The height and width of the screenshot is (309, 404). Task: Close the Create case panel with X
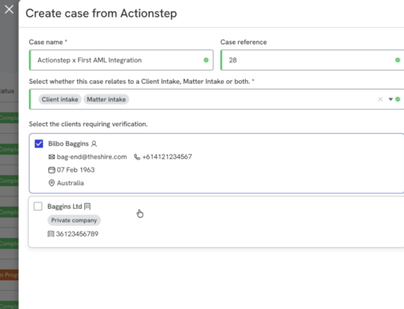(x=9, y=9)
